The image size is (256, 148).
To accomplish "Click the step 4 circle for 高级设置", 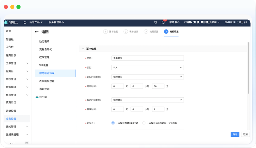I will point(166,31).
